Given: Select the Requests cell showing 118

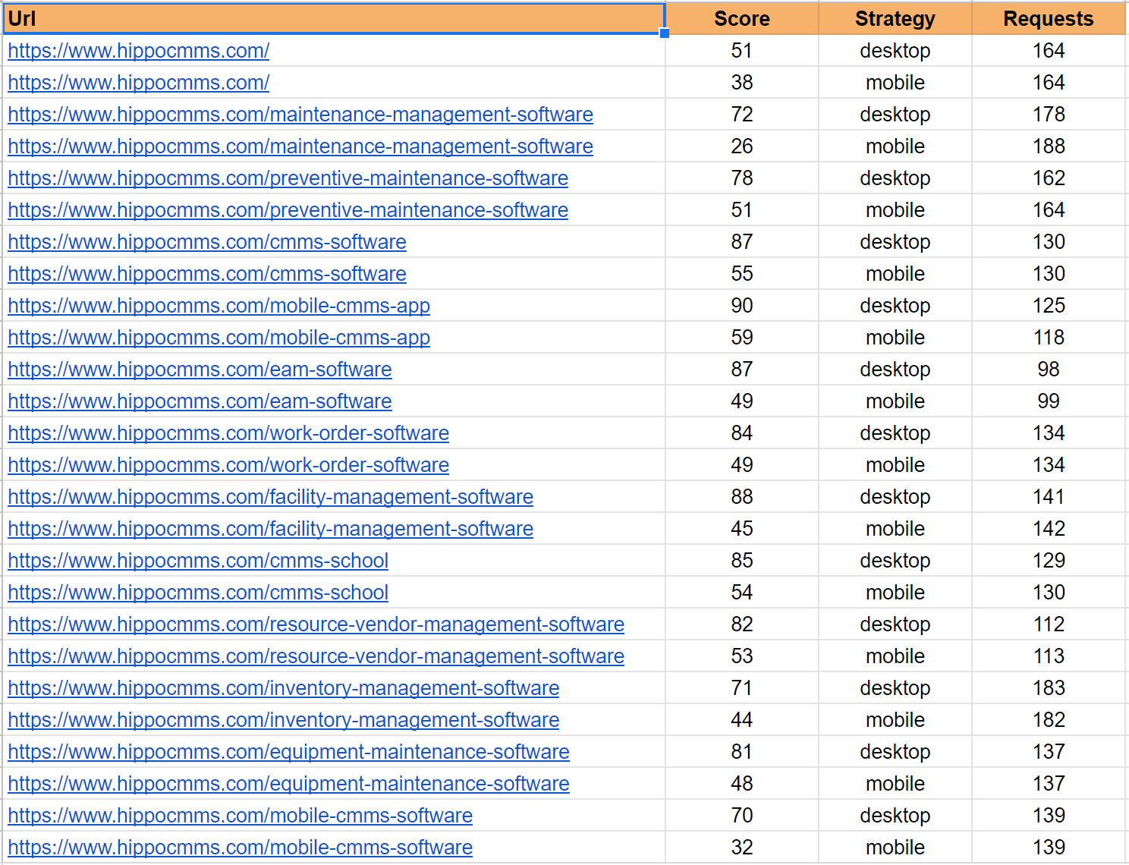Looking at the screenshot, I should click(x=1049, y=338).
